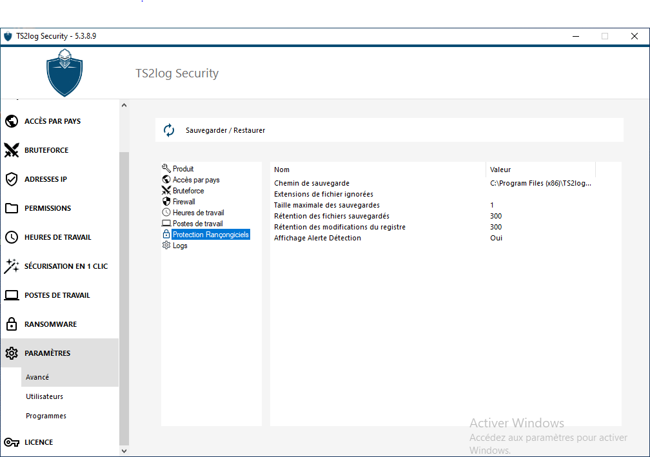Click the clock icon for Heures de travail sidebar
The height and width of the screenshot is (457, 650).
12,237
